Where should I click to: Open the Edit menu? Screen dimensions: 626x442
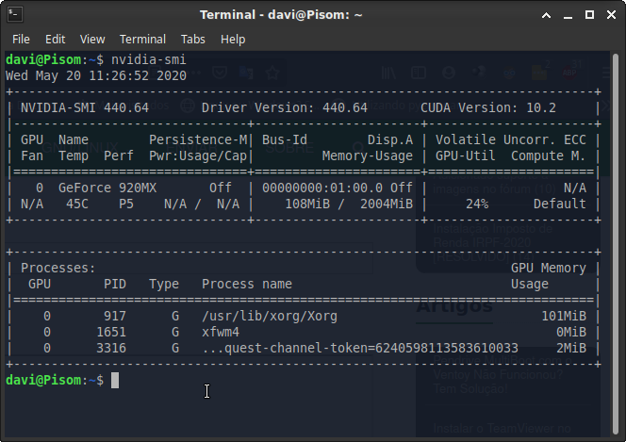coord(55,40)
